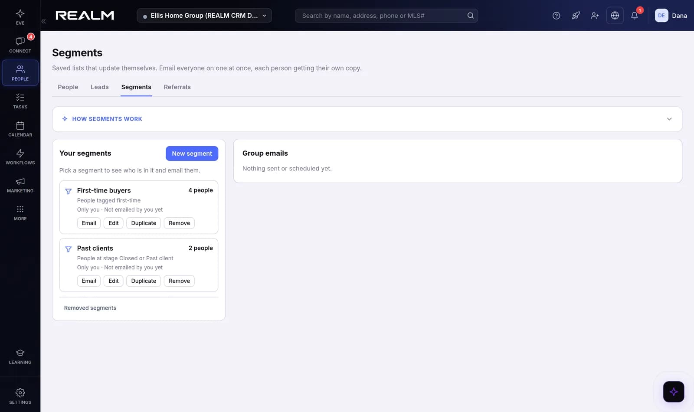Switch to the People tab
The width and height of the screenshot is (694, 412).
(68, 87)
